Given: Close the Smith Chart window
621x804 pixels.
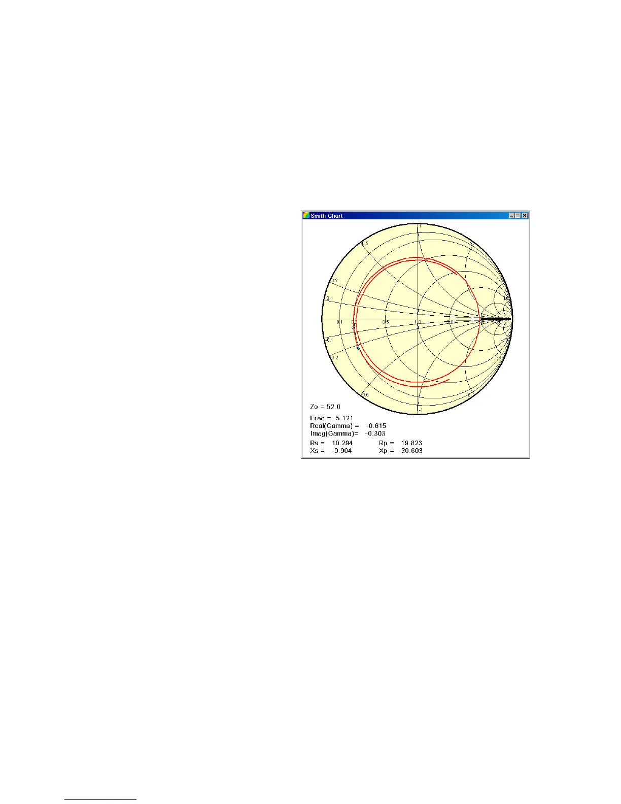Looking at the screenshot, I should pyautogui.click(x=525, y=216).
